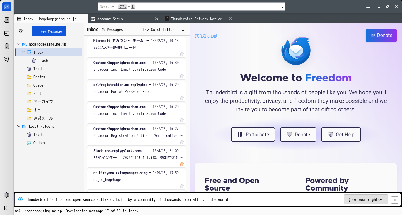This screenshot has height=215, width=402.
Task: Click the welcome page vertical scrollbar
Action: point(401,73)
